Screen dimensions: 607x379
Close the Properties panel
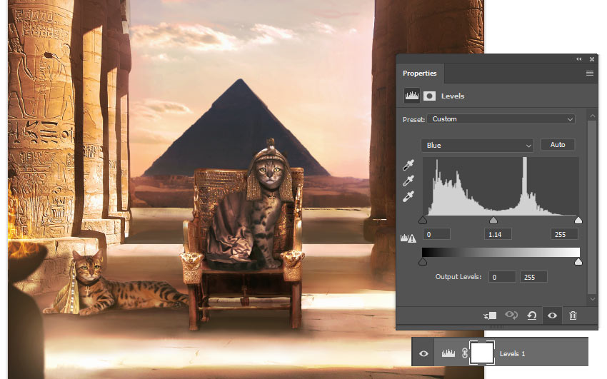point(592,59)
